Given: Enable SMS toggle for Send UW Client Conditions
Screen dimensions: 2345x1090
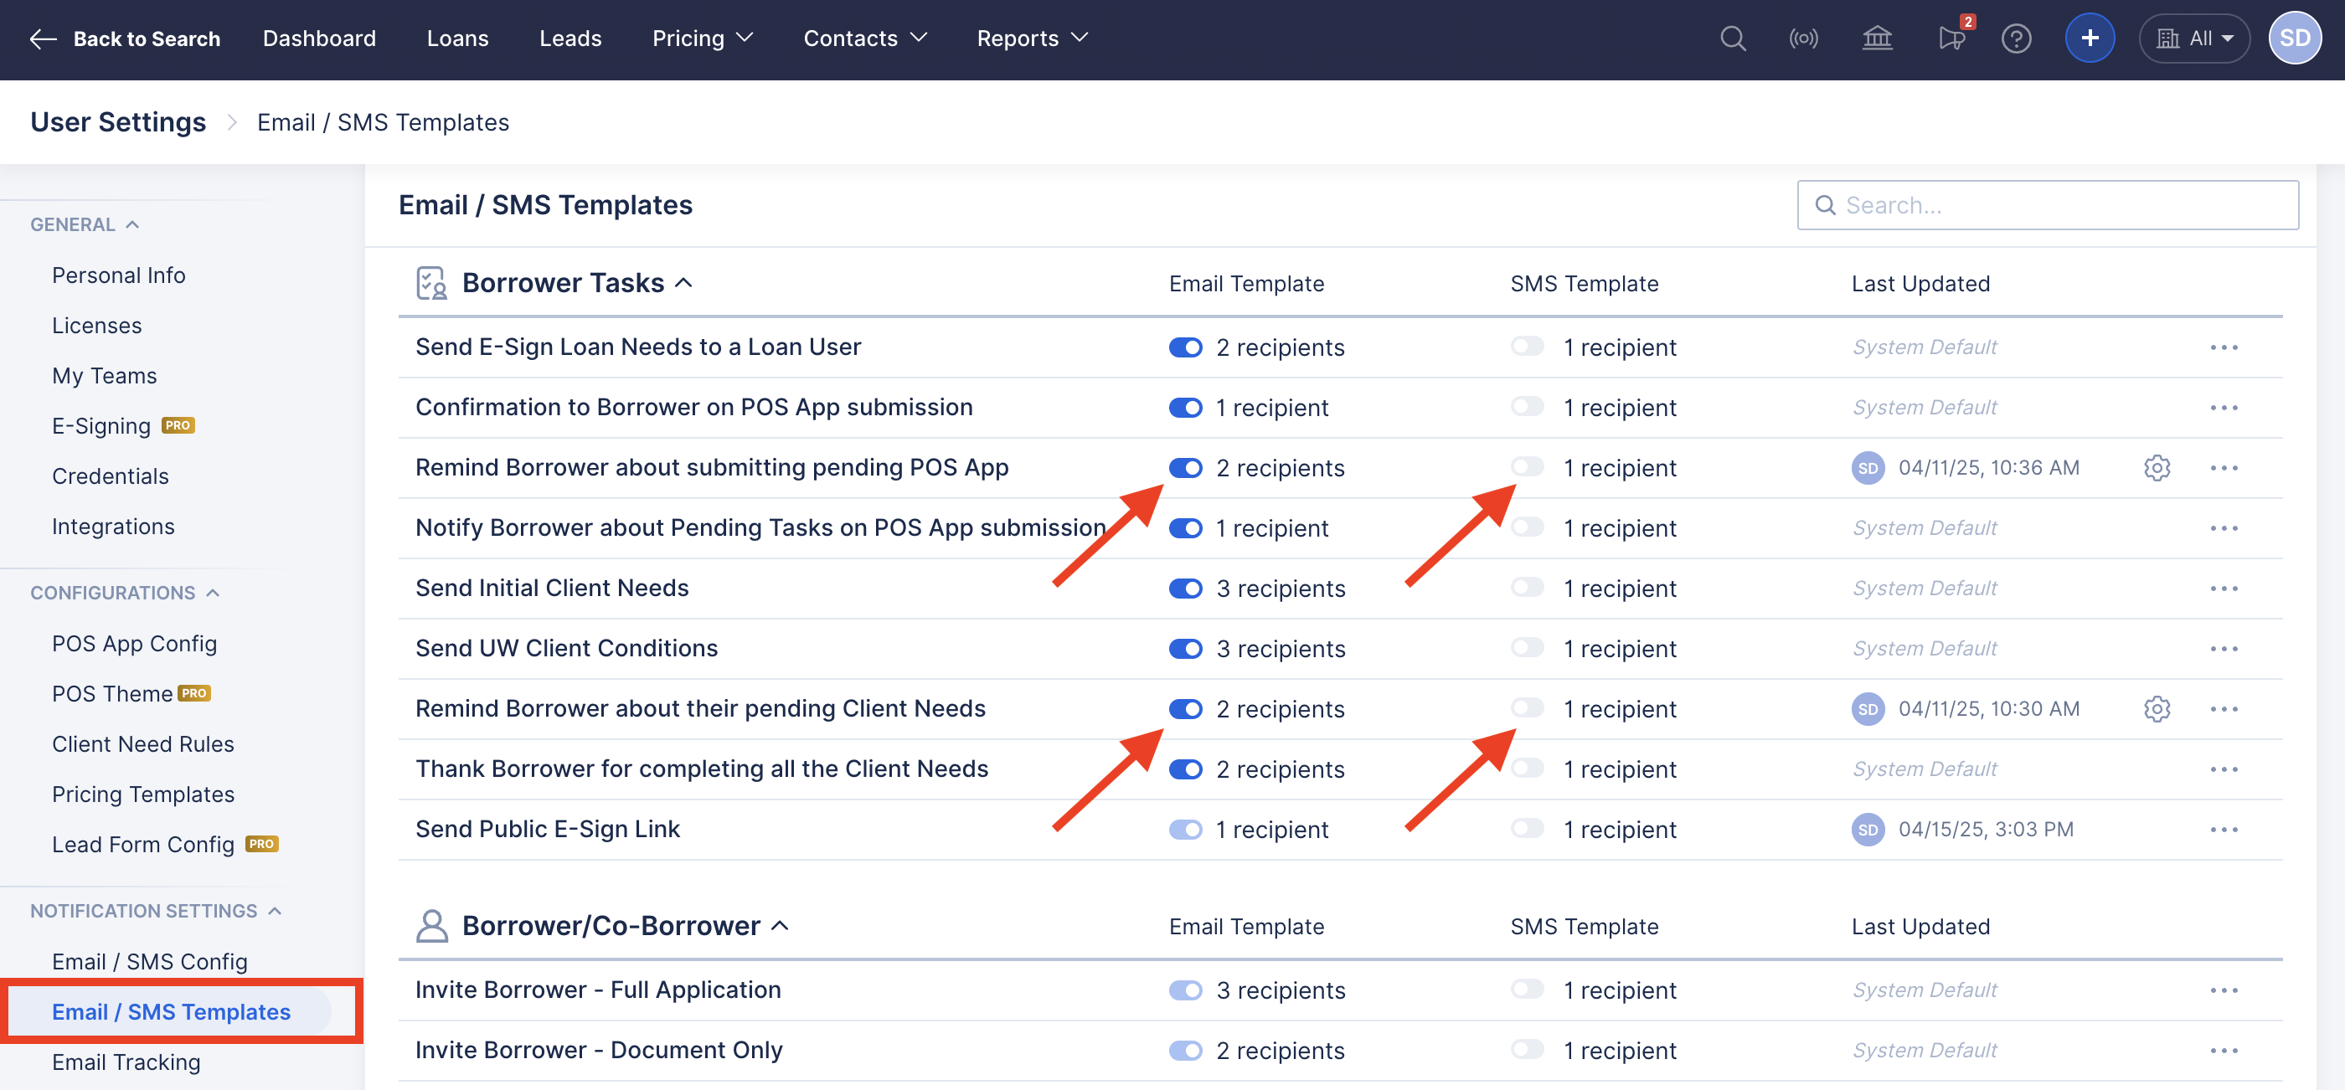Looking at the screenshot, I should [x=1527, y=648].
